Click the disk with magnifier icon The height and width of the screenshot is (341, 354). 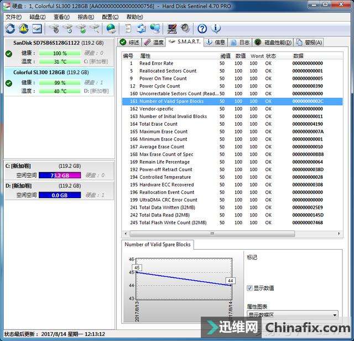[95, 28]
